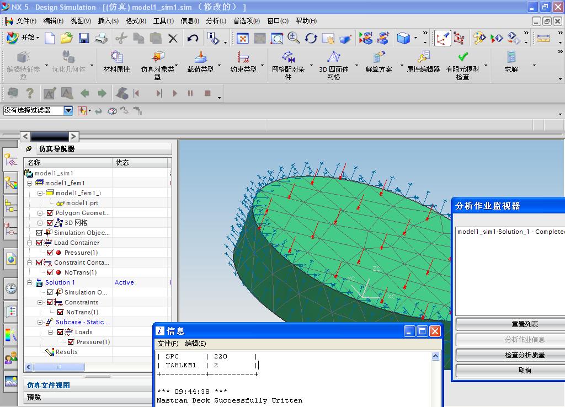Open the 插入 menu
565x407 pixels.
click(x=108, y=21)
